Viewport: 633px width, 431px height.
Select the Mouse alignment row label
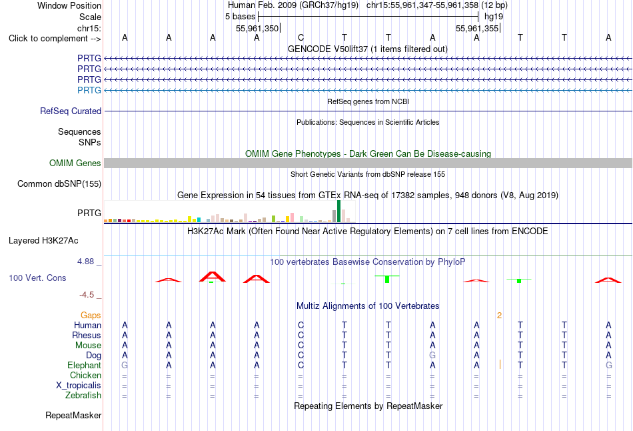pyautogui.click(x=88, y=346)
